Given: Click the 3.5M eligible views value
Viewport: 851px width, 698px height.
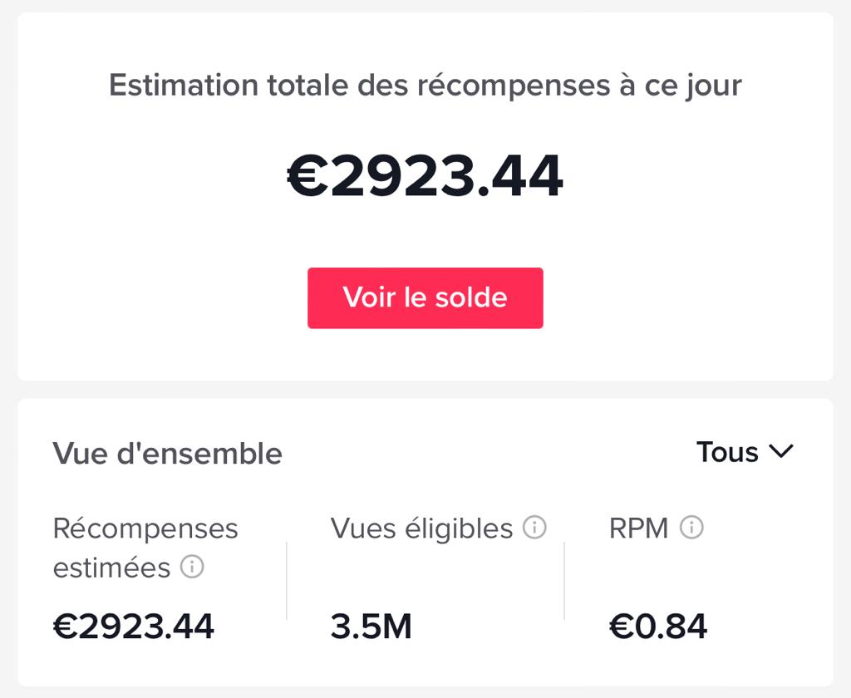Looking at the screenshot, I should tap(371, 627).
